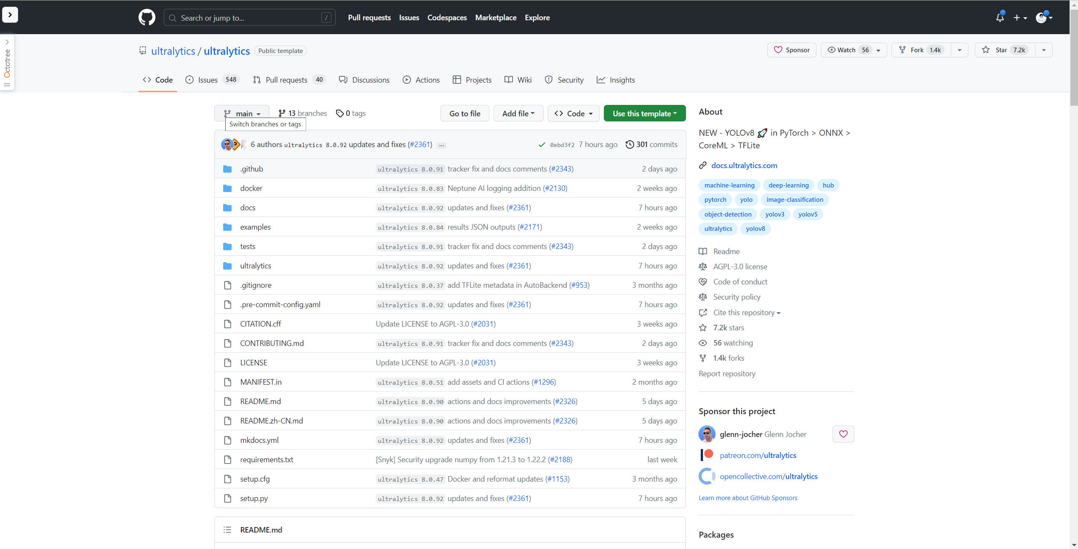Image resolution: width=1078 pixels, height=549 pixels.
Task: View the 0 tags link
Action: click(x=351, y=113)
